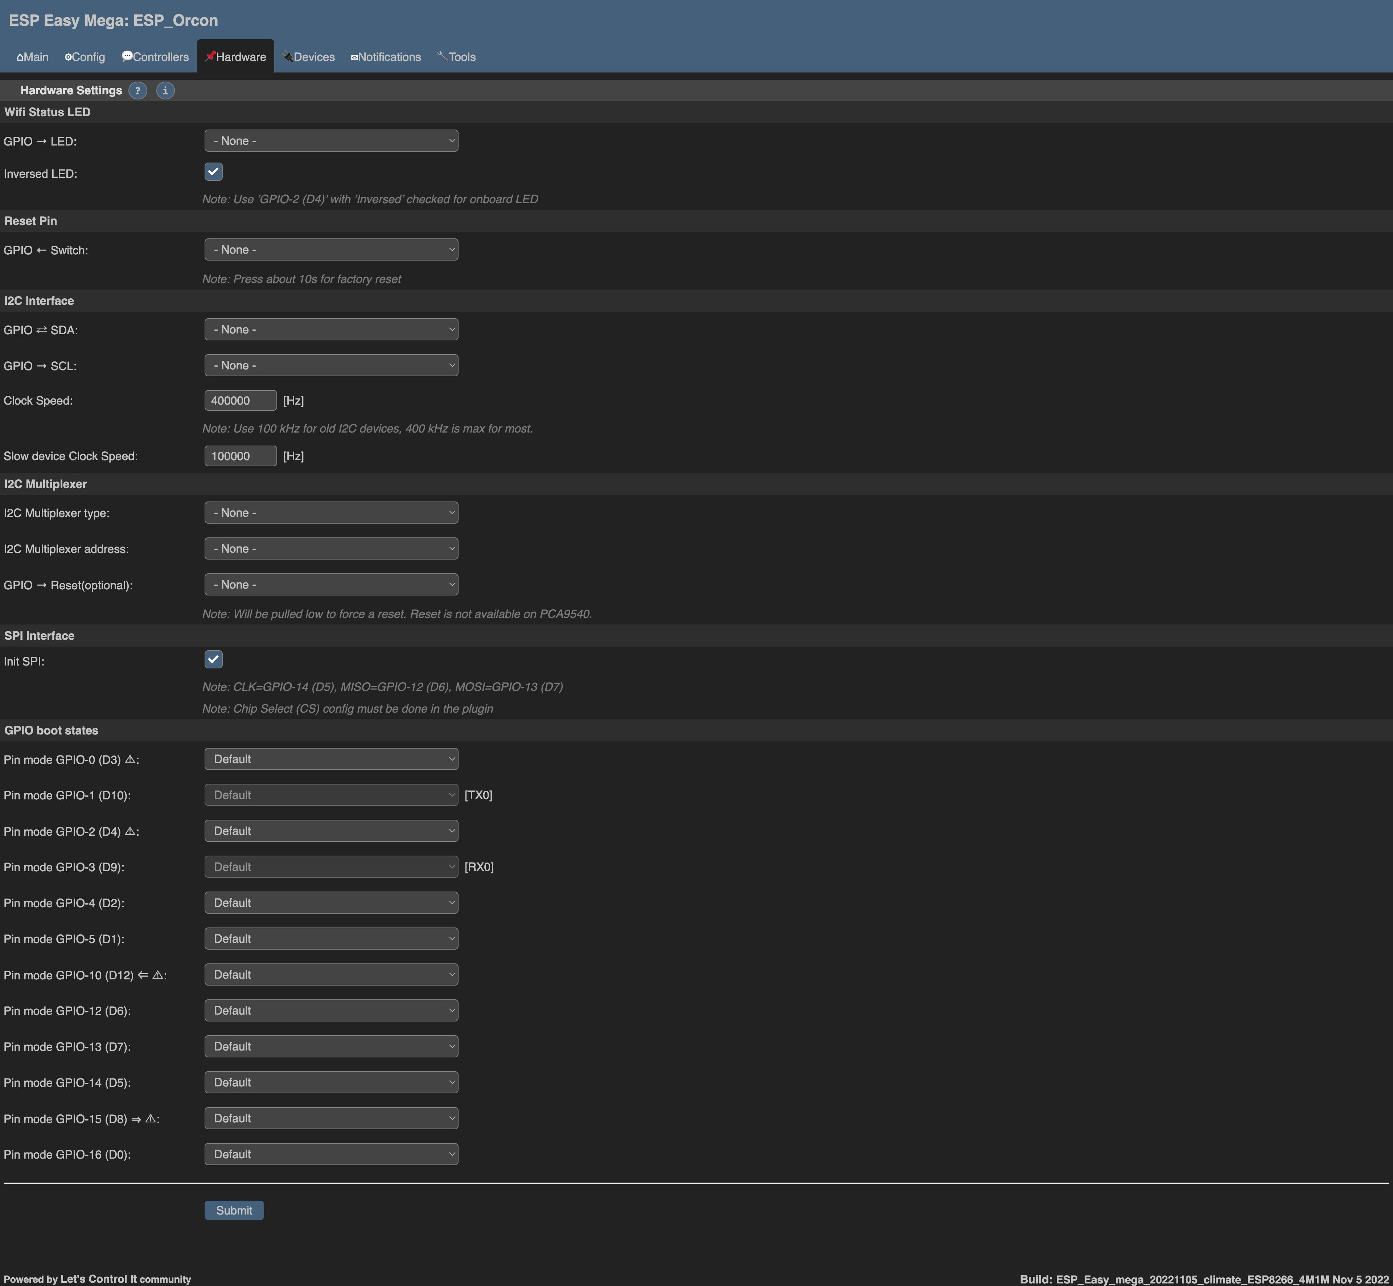
Task: Click the question mark help icon
Action: (x=138, y=90)
